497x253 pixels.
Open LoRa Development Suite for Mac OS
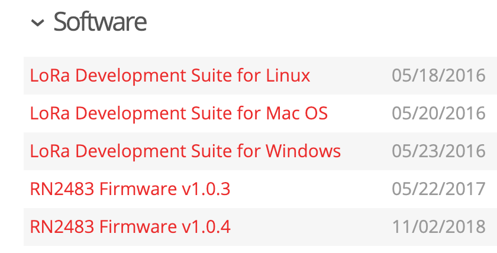179,113
